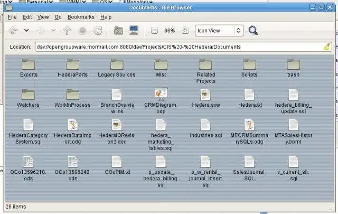Open the Go menu
Screen dimensions: 338x214
coord(58,17)
